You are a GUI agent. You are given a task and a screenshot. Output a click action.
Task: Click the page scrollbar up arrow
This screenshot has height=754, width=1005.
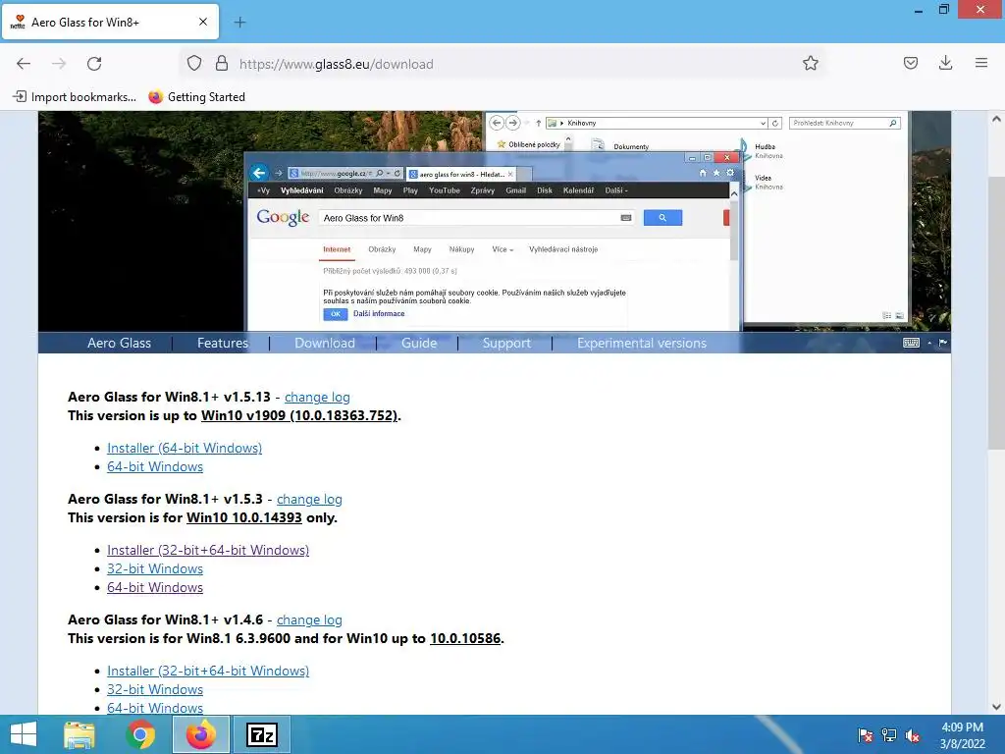996,119
